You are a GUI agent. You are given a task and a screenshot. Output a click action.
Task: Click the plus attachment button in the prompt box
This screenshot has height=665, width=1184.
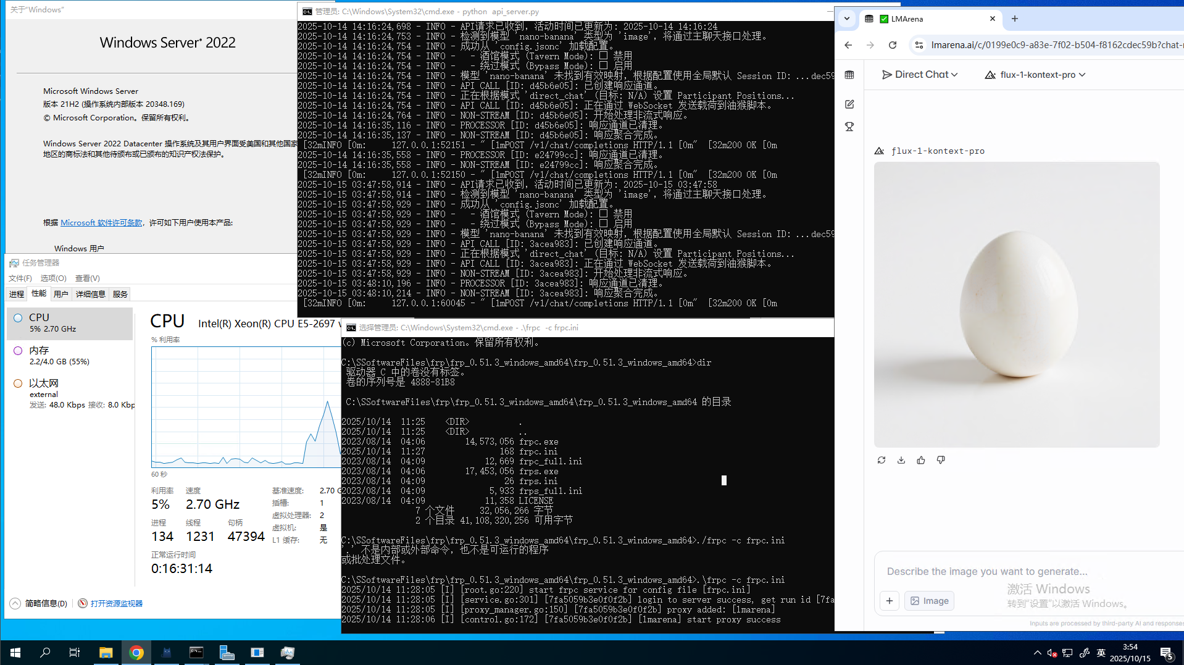889,601
